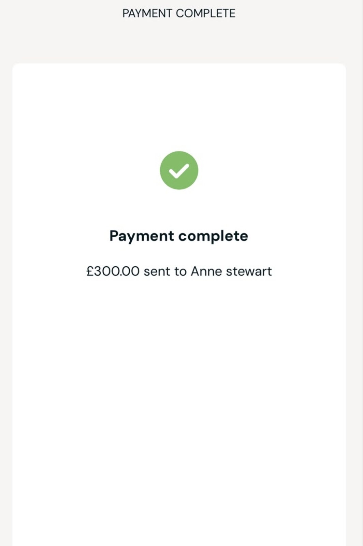Screen dimensions: 363x546
Task: Select the recipient name Anne stewart
Action: (x=231, y=271)
